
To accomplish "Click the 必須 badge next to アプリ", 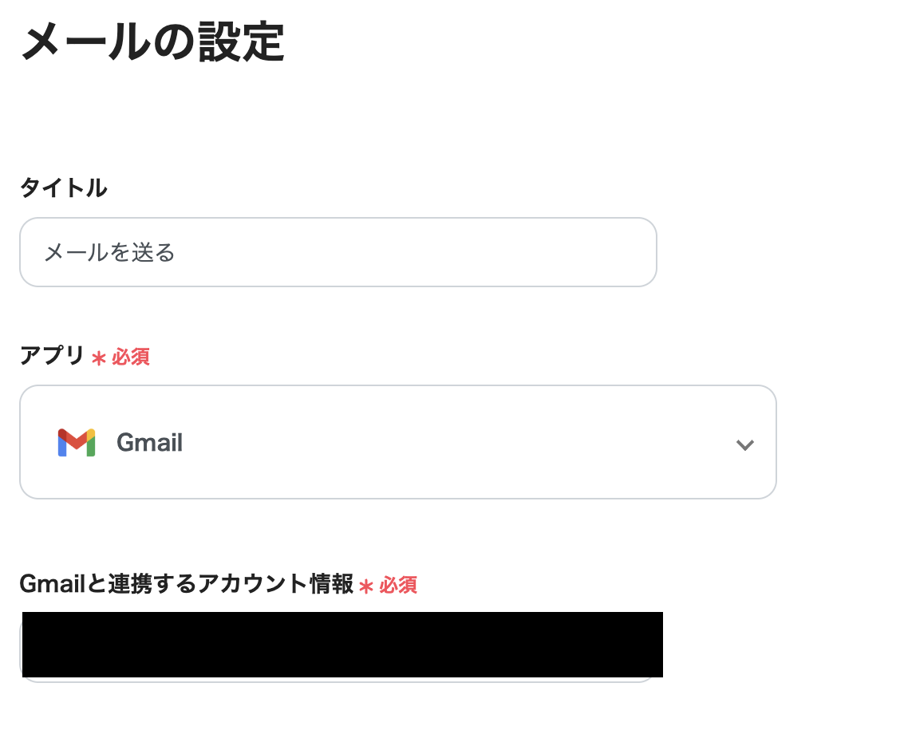I will click(131, 357).
